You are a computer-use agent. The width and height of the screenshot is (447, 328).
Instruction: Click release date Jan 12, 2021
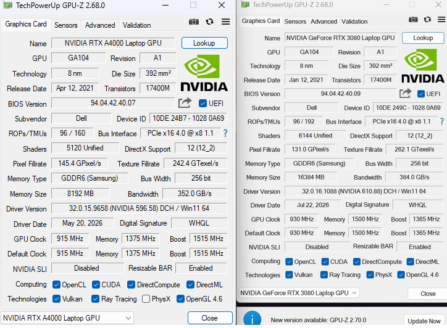306,80
